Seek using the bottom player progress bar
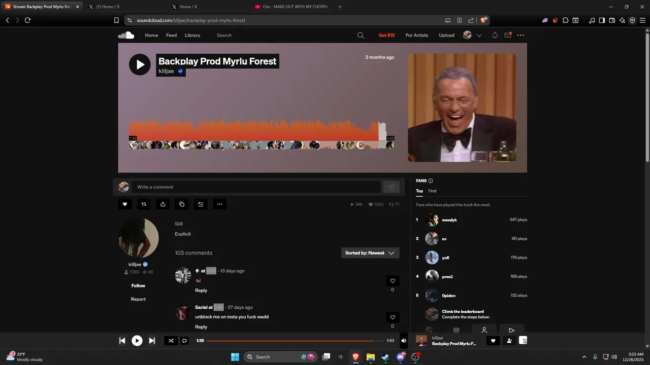 [x=295, y=341]
